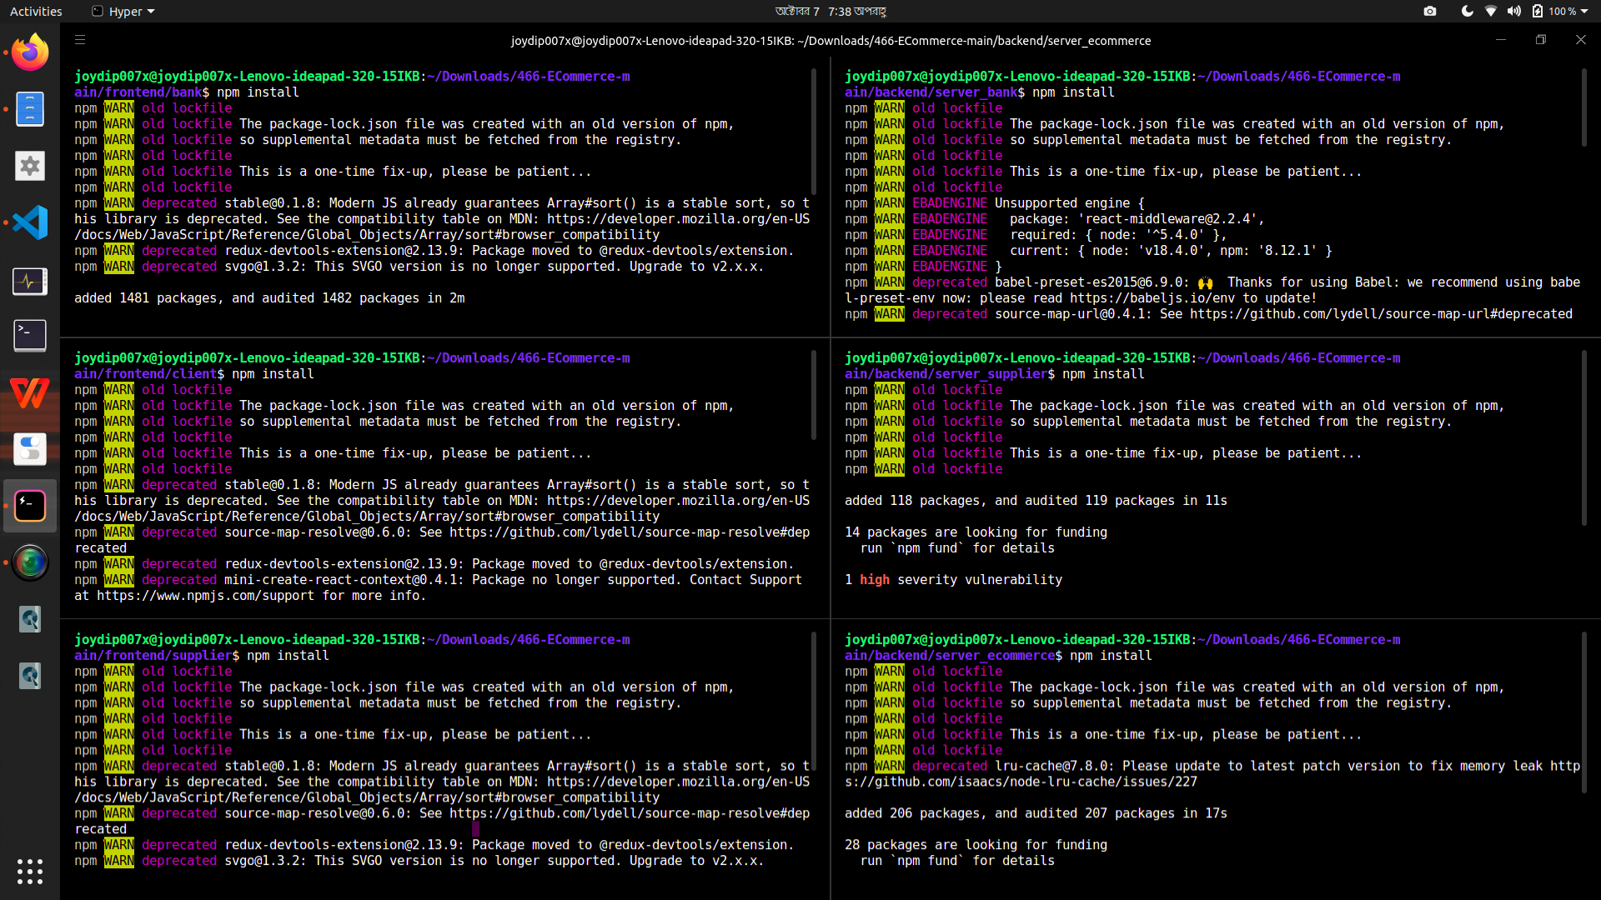Open System Monitor from the dock
1601x900 pixels.
(x=30, y=281)
